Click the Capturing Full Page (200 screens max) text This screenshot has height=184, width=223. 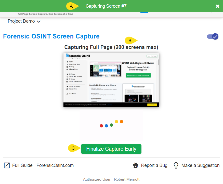point(111,47)
